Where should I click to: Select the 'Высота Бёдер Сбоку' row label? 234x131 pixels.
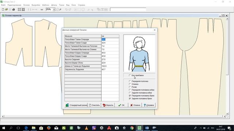tap(83, 63)
